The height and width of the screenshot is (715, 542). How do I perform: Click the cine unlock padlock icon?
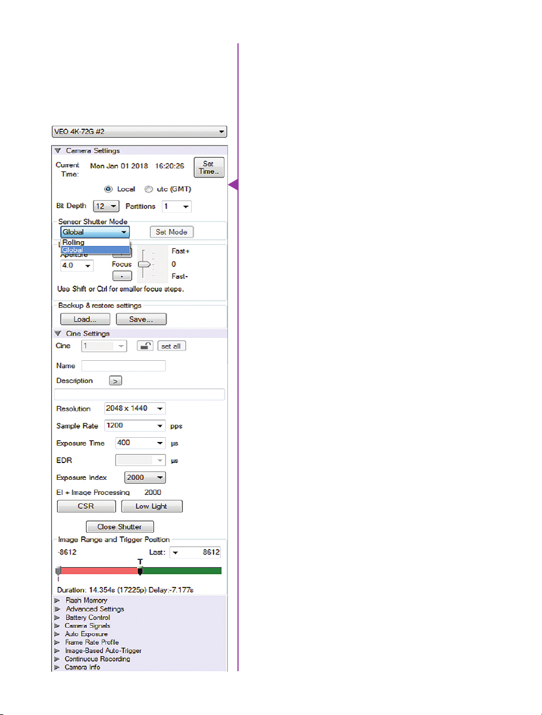145,346
